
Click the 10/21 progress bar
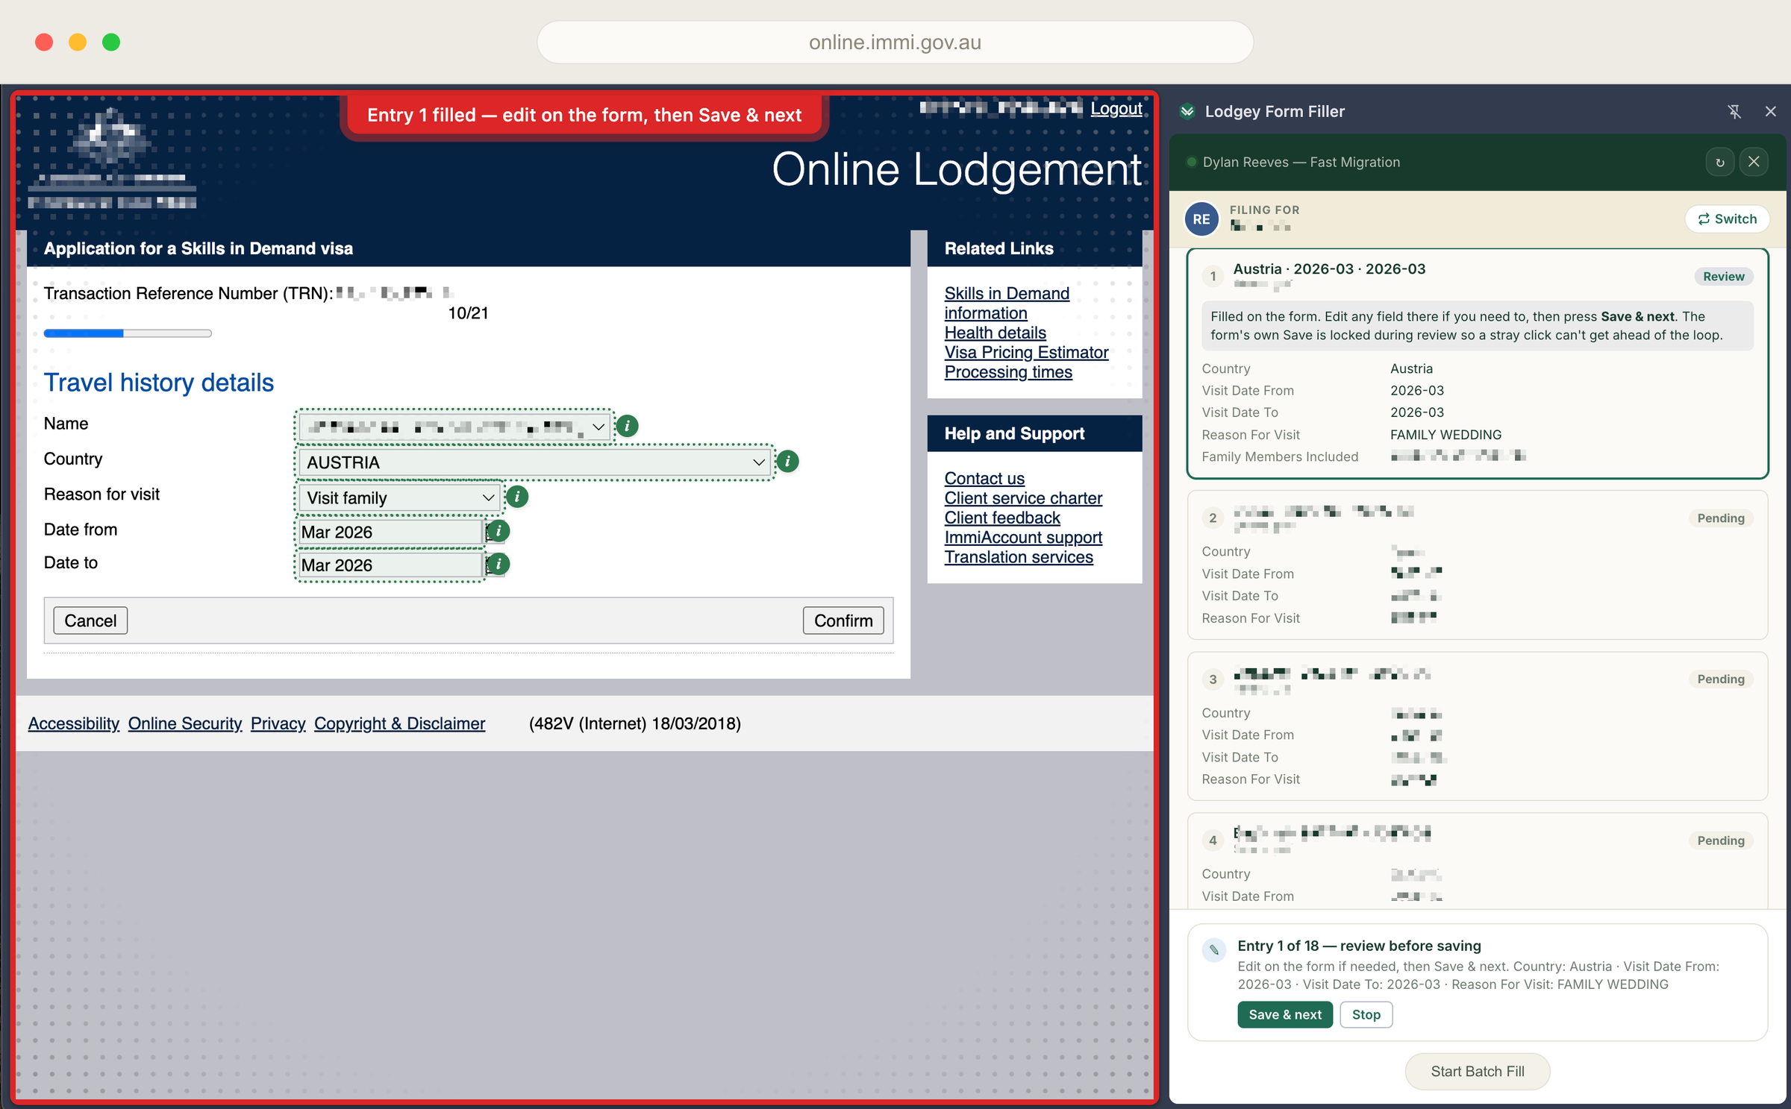[x=128, y=333]
